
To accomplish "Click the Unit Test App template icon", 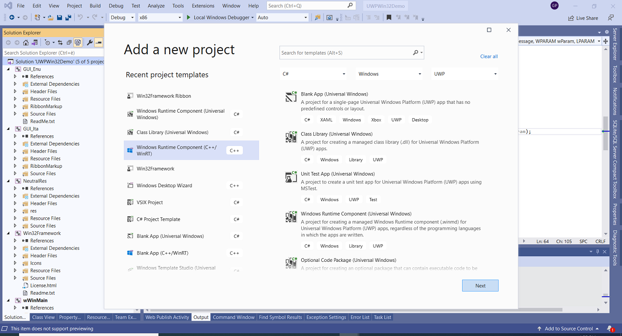I will pos(291,177).
